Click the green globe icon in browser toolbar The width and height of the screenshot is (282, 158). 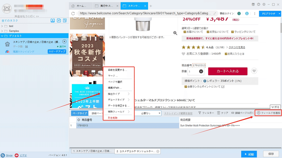point(239,13)
